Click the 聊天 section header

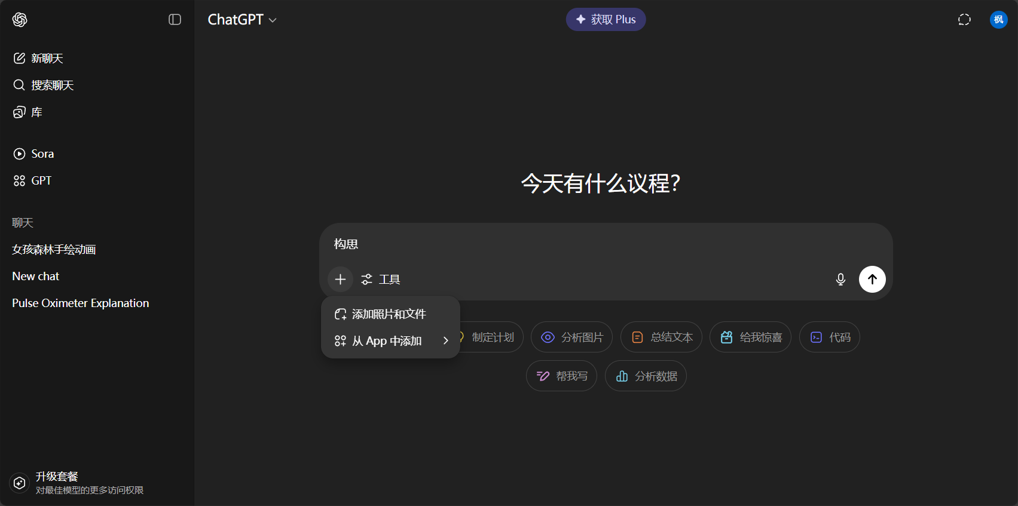(23, 222)
